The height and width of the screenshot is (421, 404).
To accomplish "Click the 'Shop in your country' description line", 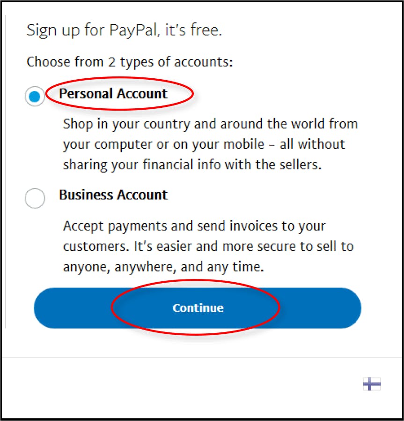I will [x=211, y=124].
